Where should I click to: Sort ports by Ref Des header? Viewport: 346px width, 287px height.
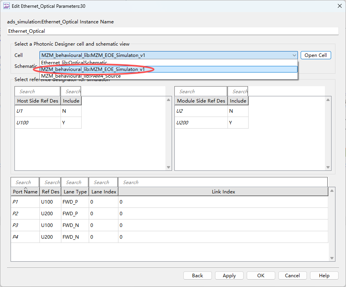point(50,192)
